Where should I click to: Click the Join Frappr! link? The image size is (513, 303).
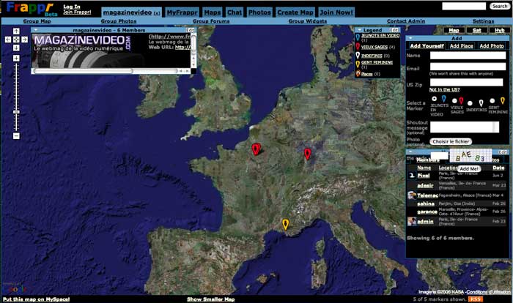pos(77,12)
